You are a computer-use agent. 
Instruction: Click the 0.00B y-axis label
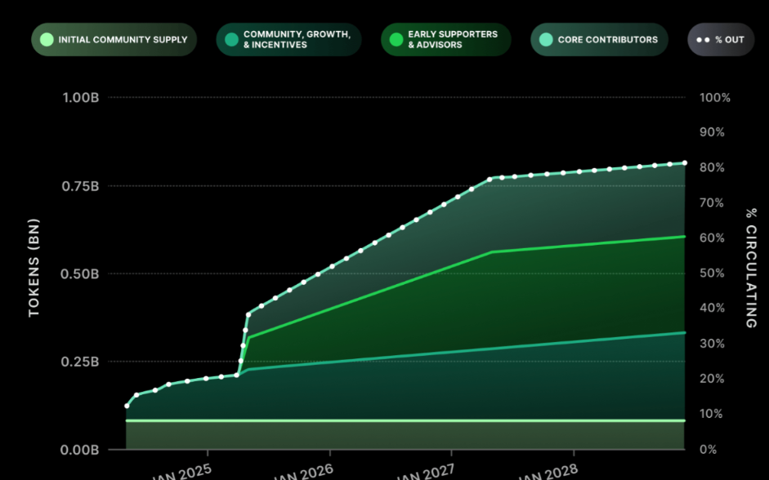pos(80,450)
